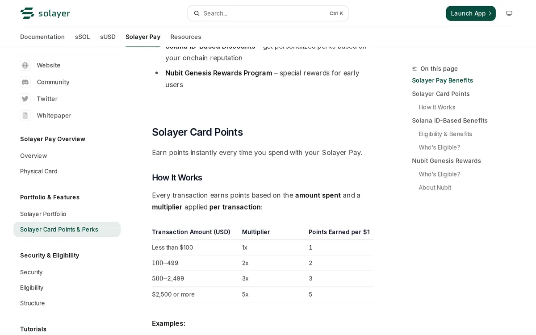The width and height of the screenshot is (536, 335).
Task: Jump to Solana ID-Based Benefits section
Action: click(450, 121)
